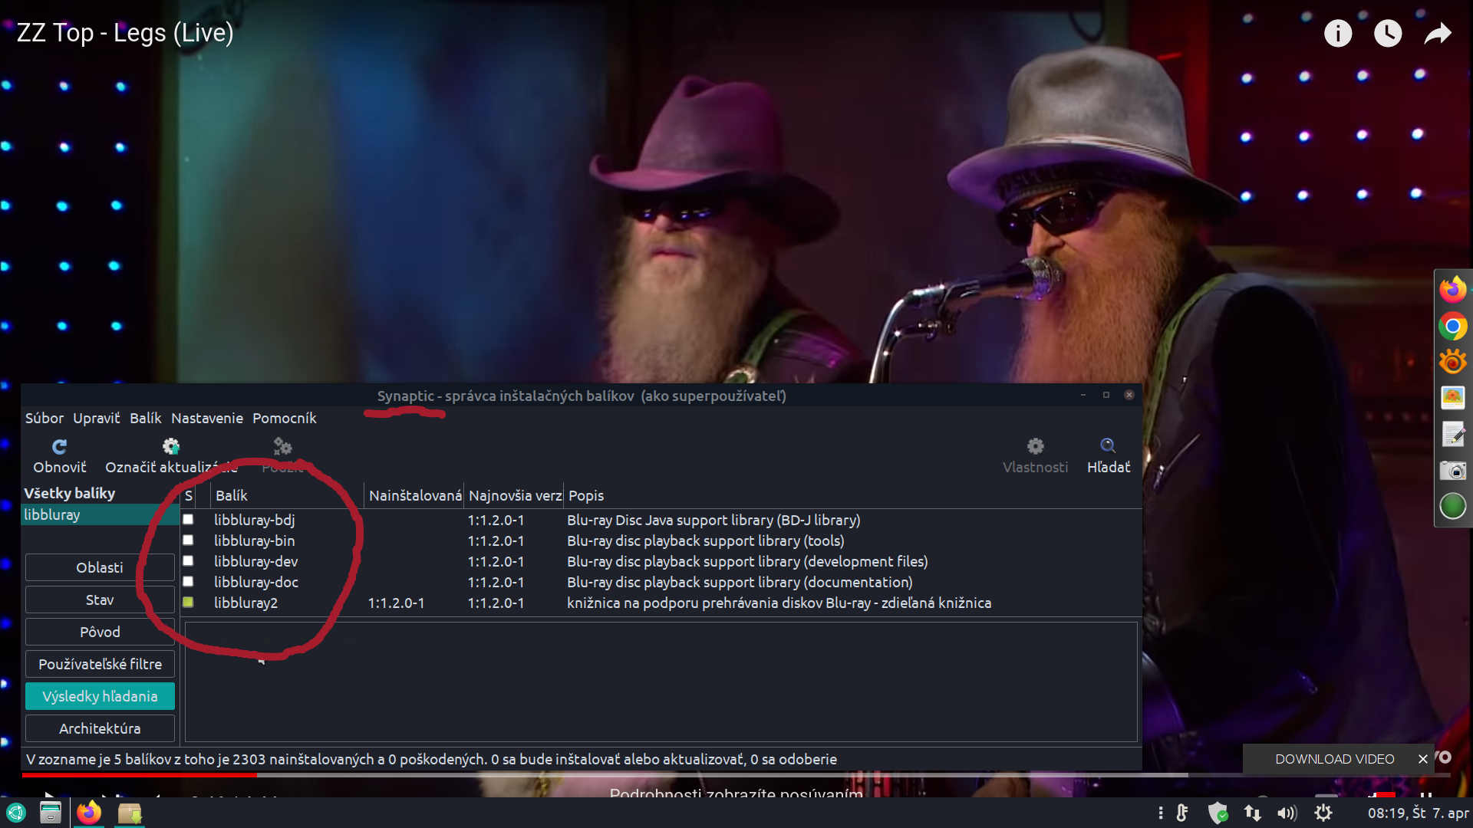Viewport: 1473px width, 828px height.
Task: Toggle the libbluray-dev status checkbox
Action: click(188, 561)
